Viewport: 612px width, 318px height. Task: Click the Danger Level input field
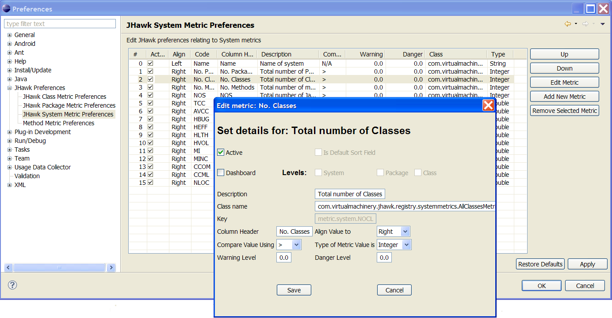coord(384,258)
